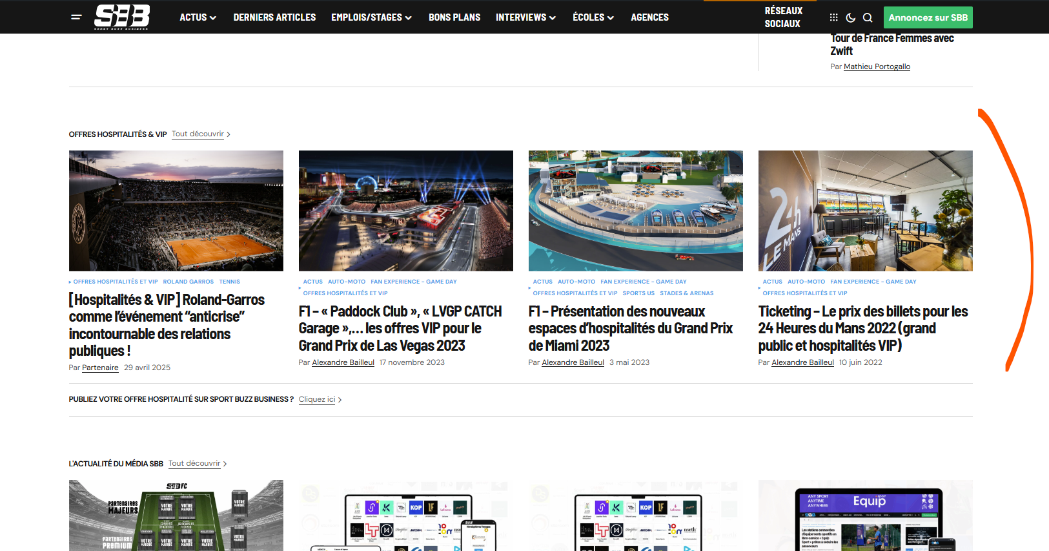Click the SBB logo in header
1049x551 pixels.
(x=122, y=17)
